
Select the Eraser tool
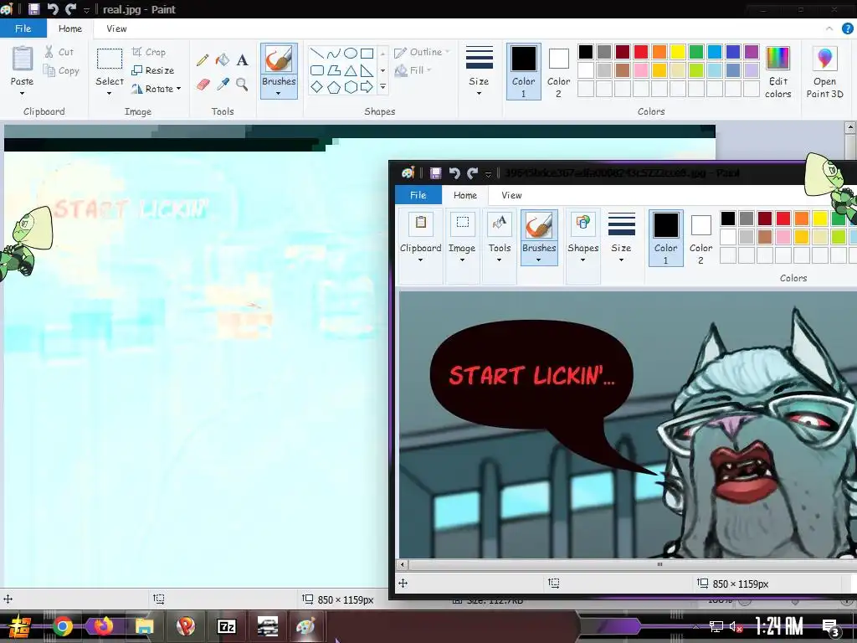pyautogui.click(x=203, y=85)
